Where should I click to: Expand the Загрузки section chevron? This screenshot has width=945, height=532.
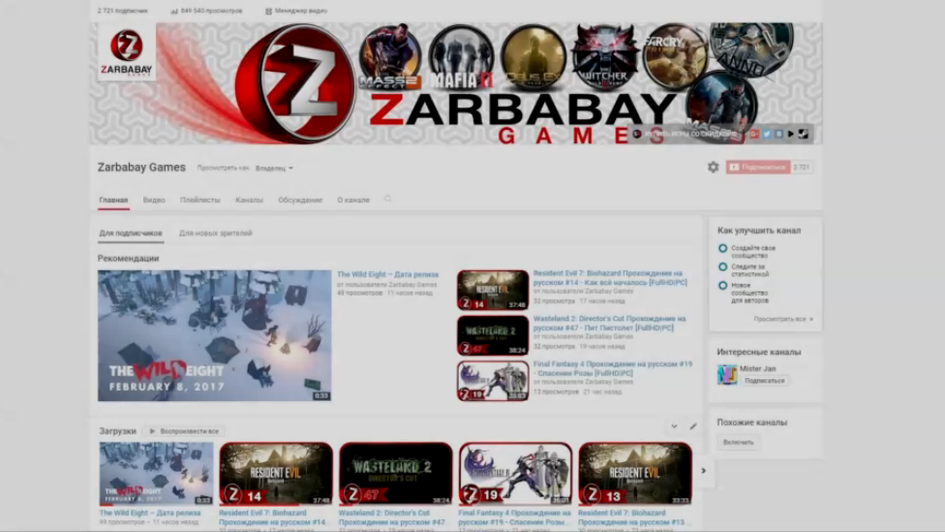click(x=675, y=426)
